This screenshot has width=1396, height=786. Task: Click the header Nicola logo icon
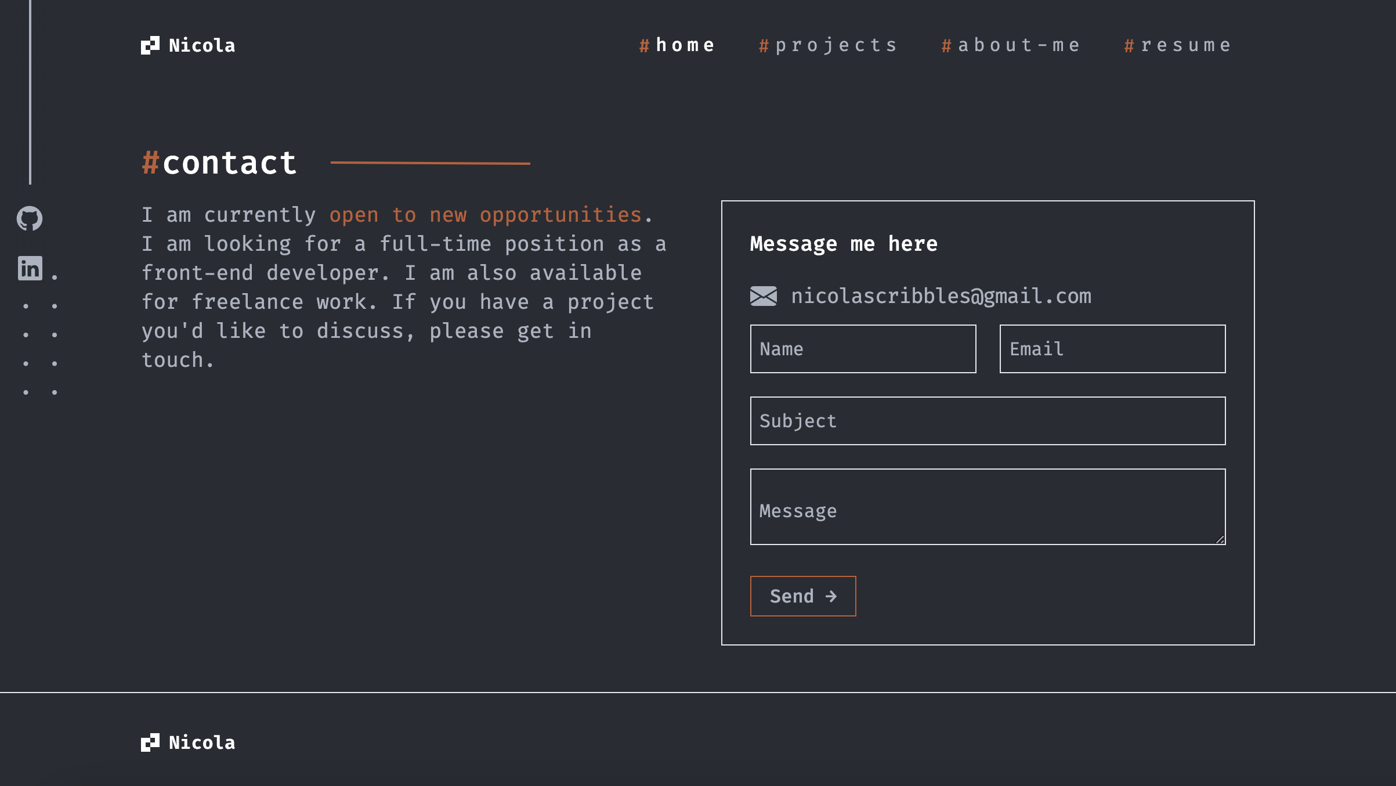[x=150, y=45]
